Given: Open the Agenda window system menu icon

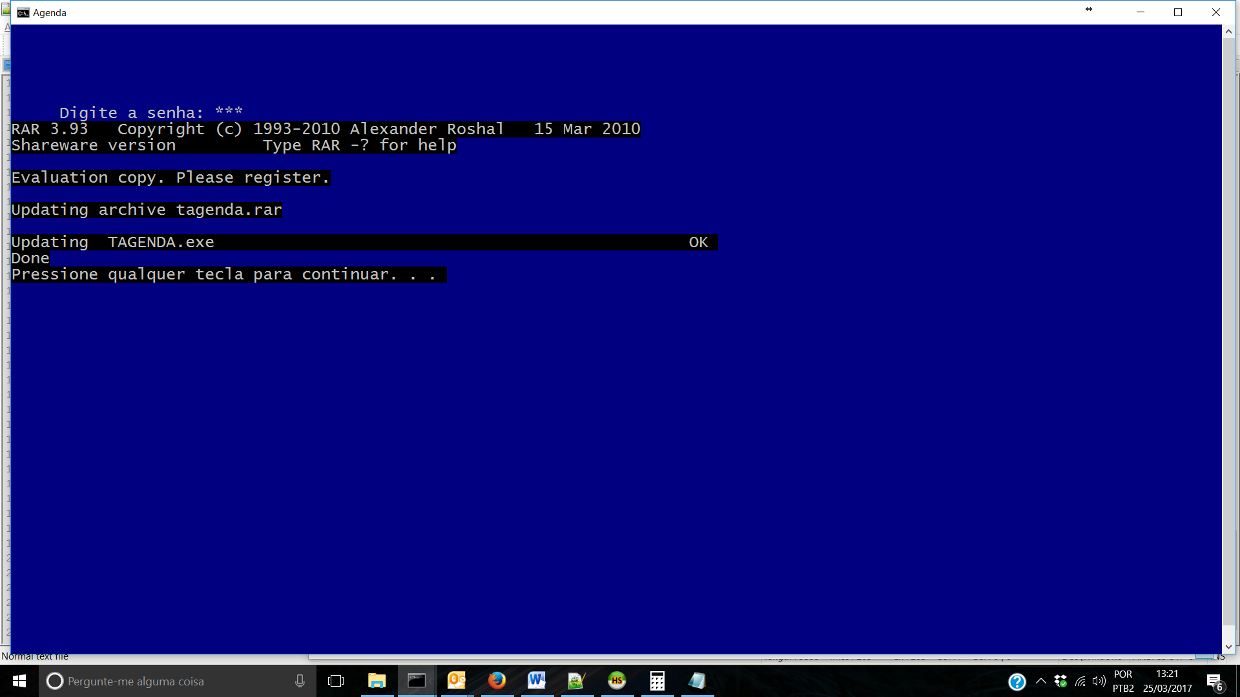Looking at the screenshot, I should pyautogui.click(x=23, y=12).
